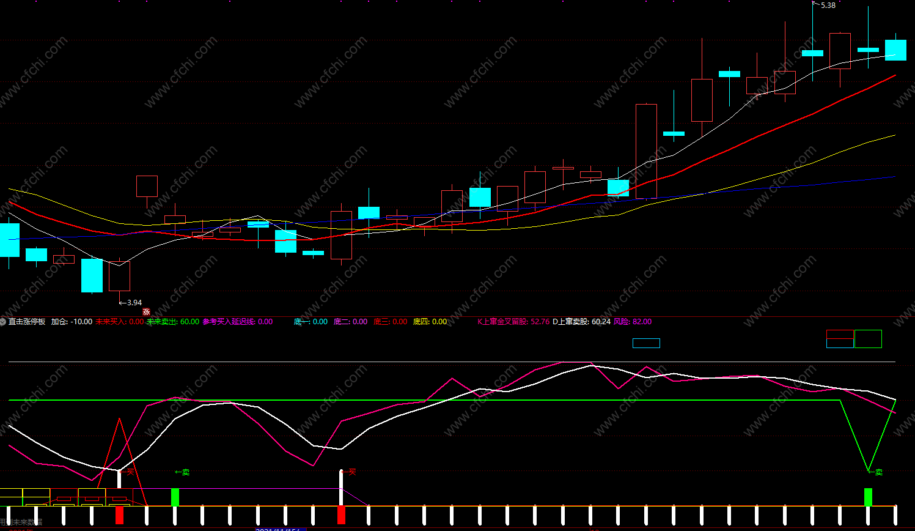Viewport: 915px width, 531px height.
Task: Click the 用到未来数据 notice text
Action: [21, 522]
